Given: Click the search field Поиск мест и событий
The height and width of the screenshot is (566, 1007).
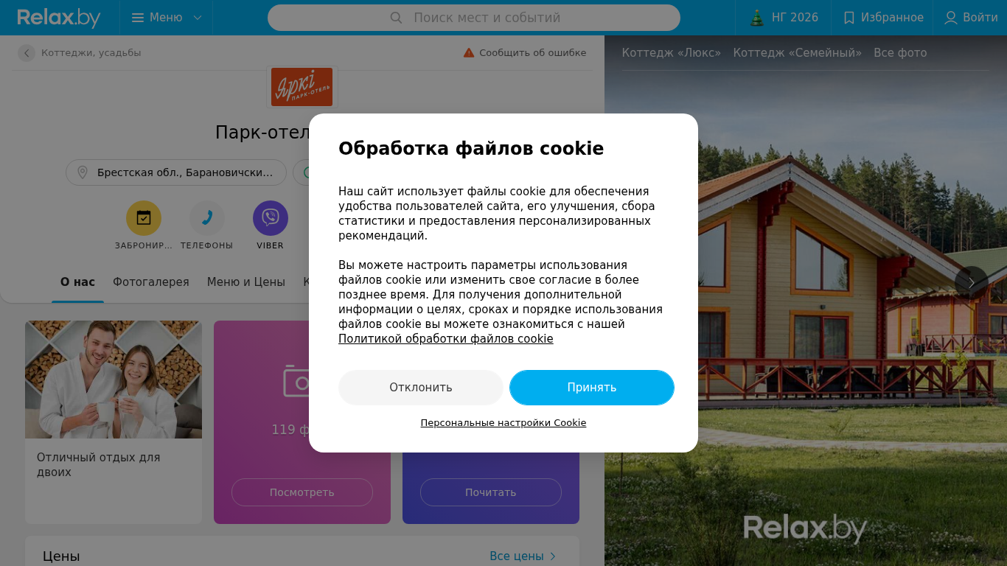Looking at the screenshot, I should pos(474,18).
